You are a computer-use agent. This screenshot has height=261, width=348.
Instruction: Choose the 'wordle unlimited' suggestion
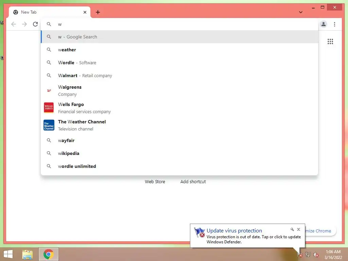click(x=179, y=166)
